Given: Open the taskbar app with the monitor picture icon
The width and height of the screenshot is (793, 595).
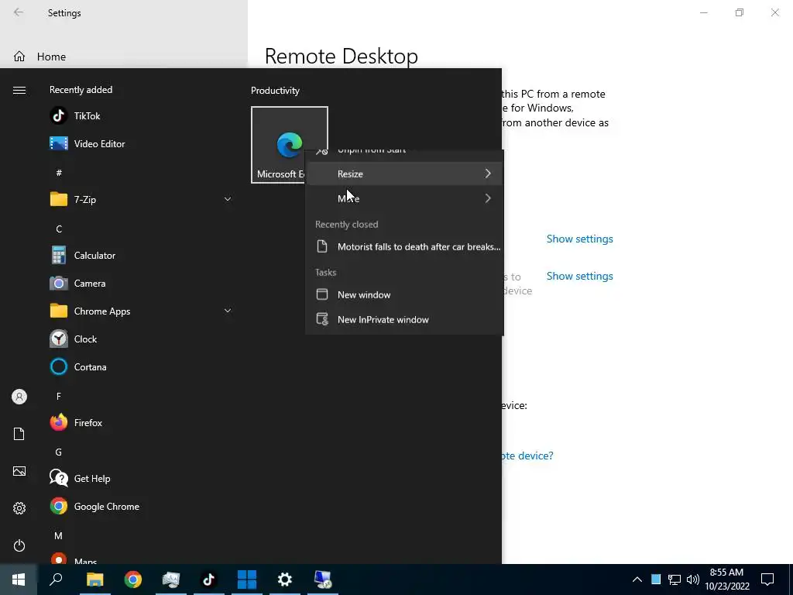Looking at the screenshot, I should (171, 580).
